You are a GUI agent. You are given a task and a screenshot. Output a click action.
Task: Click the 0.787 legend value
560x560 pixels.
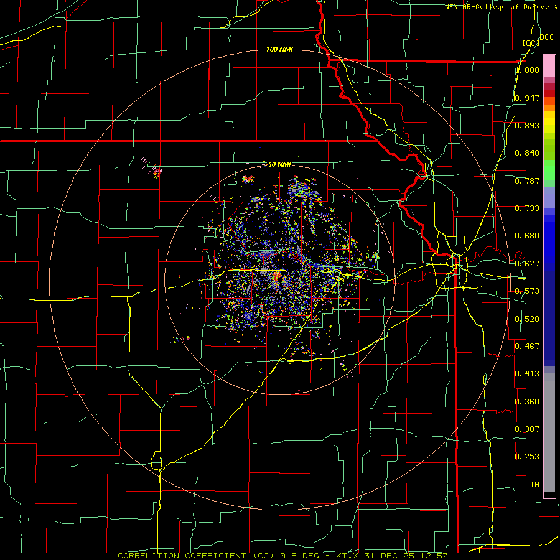coord(527,180)
